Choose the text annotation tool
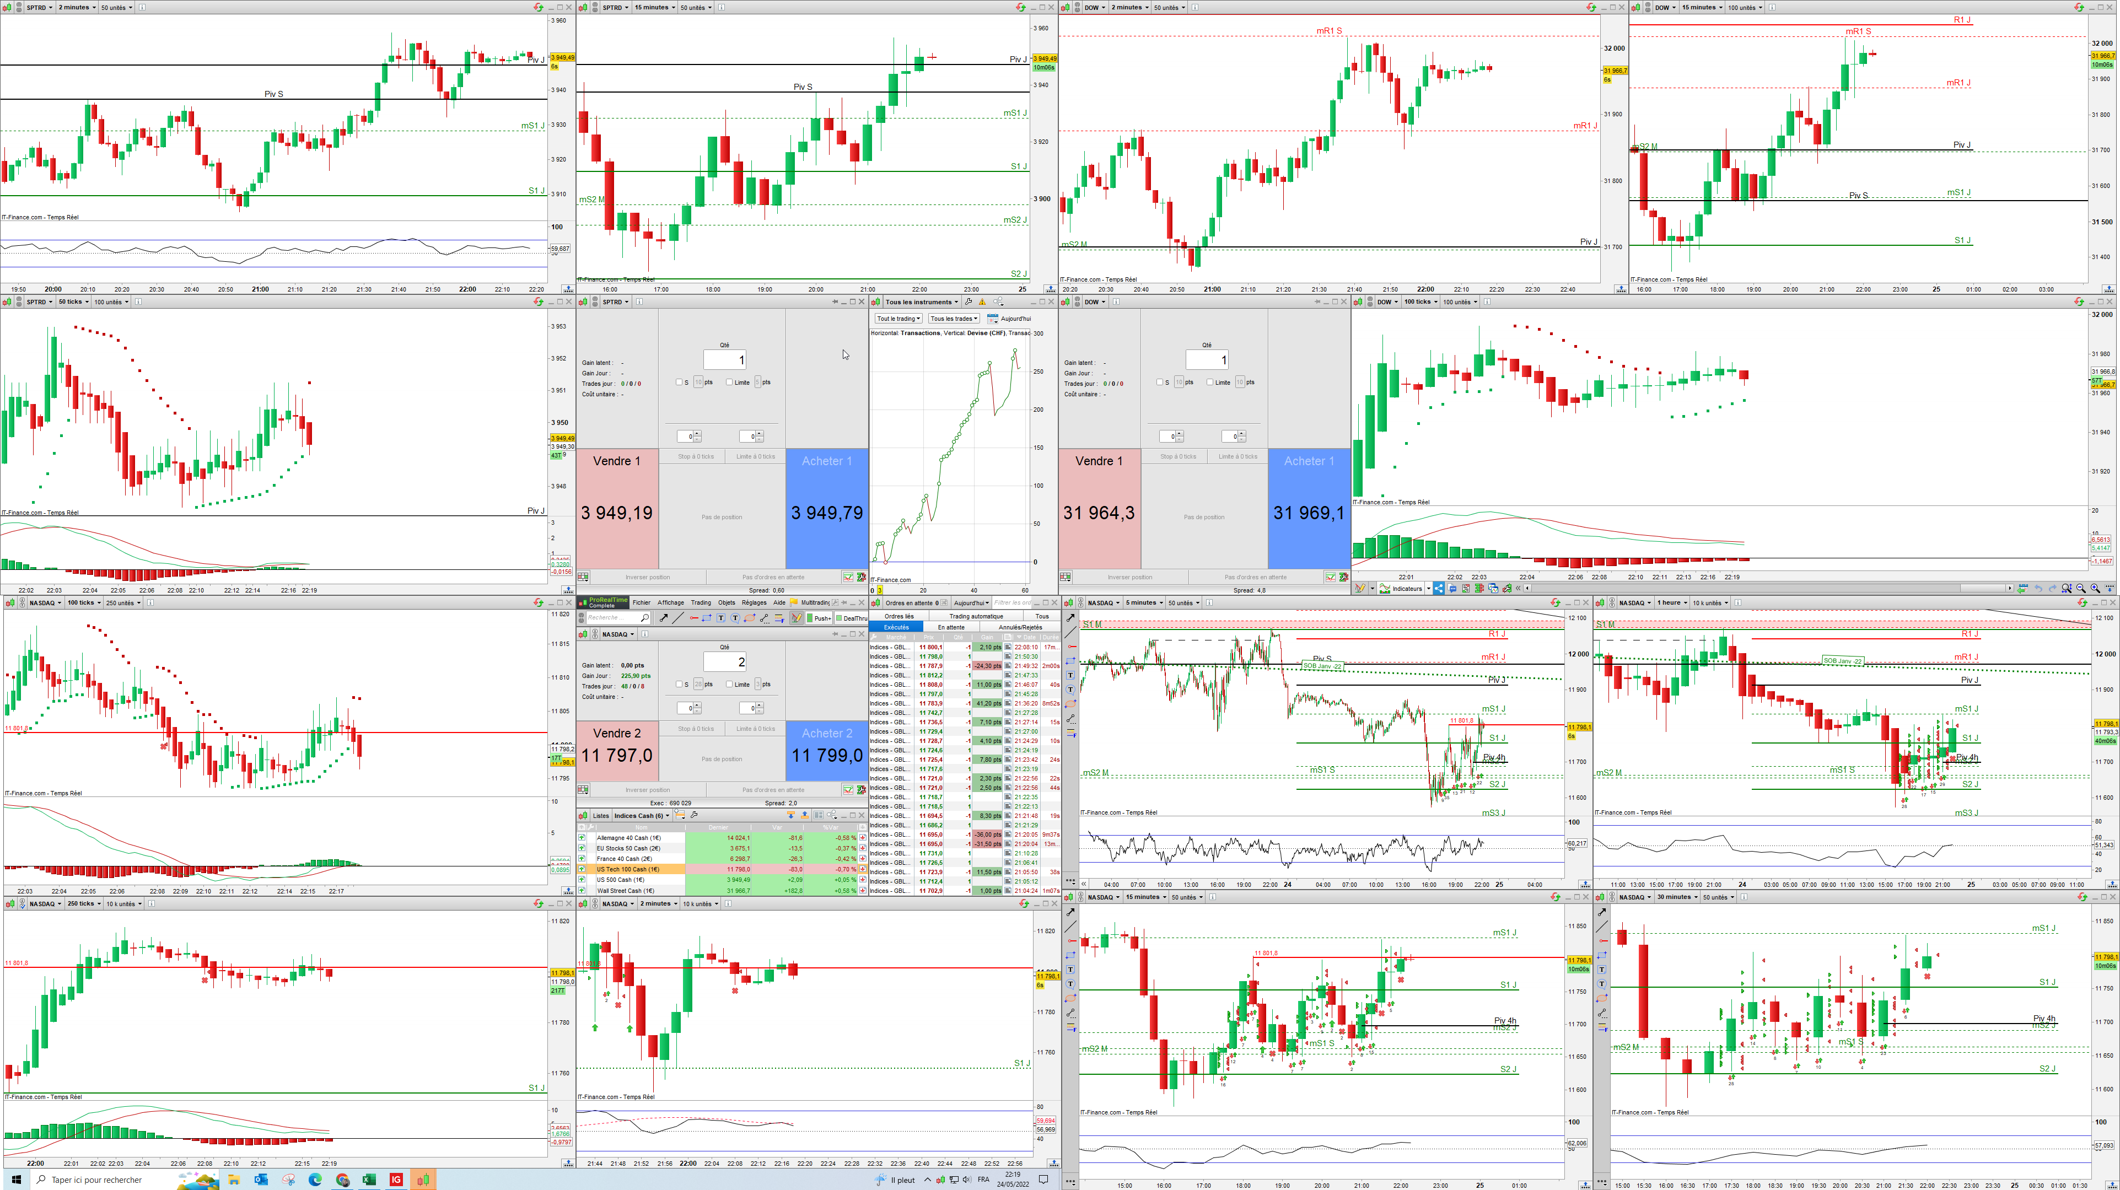 (721, 618)
